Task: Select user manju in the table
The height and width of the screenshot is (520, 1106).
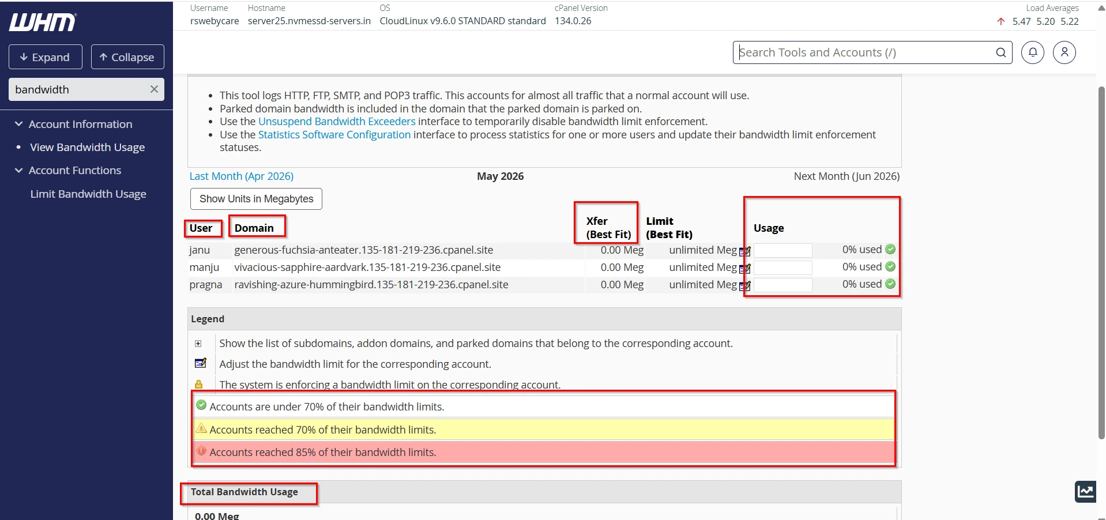Action: (x=204, y=267)
